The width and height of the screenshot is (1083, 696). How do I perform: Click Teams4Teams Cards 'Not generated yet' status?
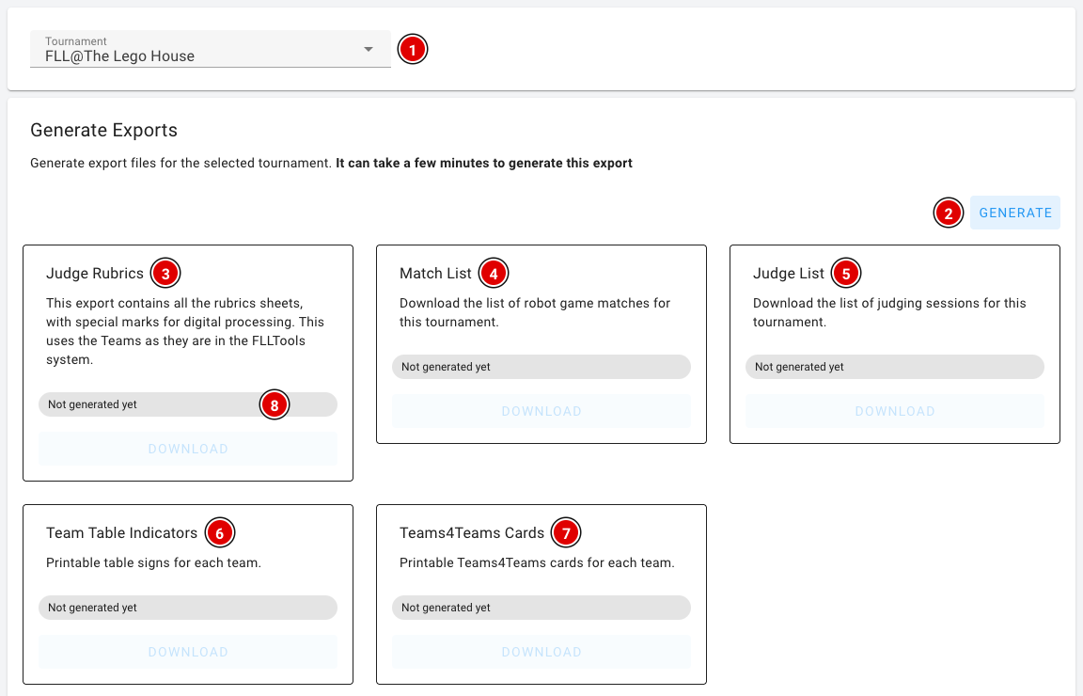click(541, 608)
